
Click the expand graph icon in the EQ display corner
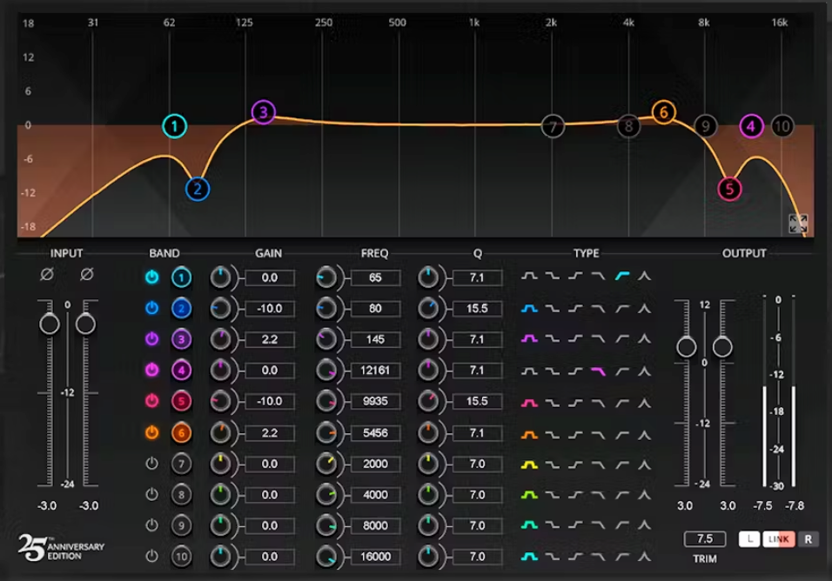798,224
